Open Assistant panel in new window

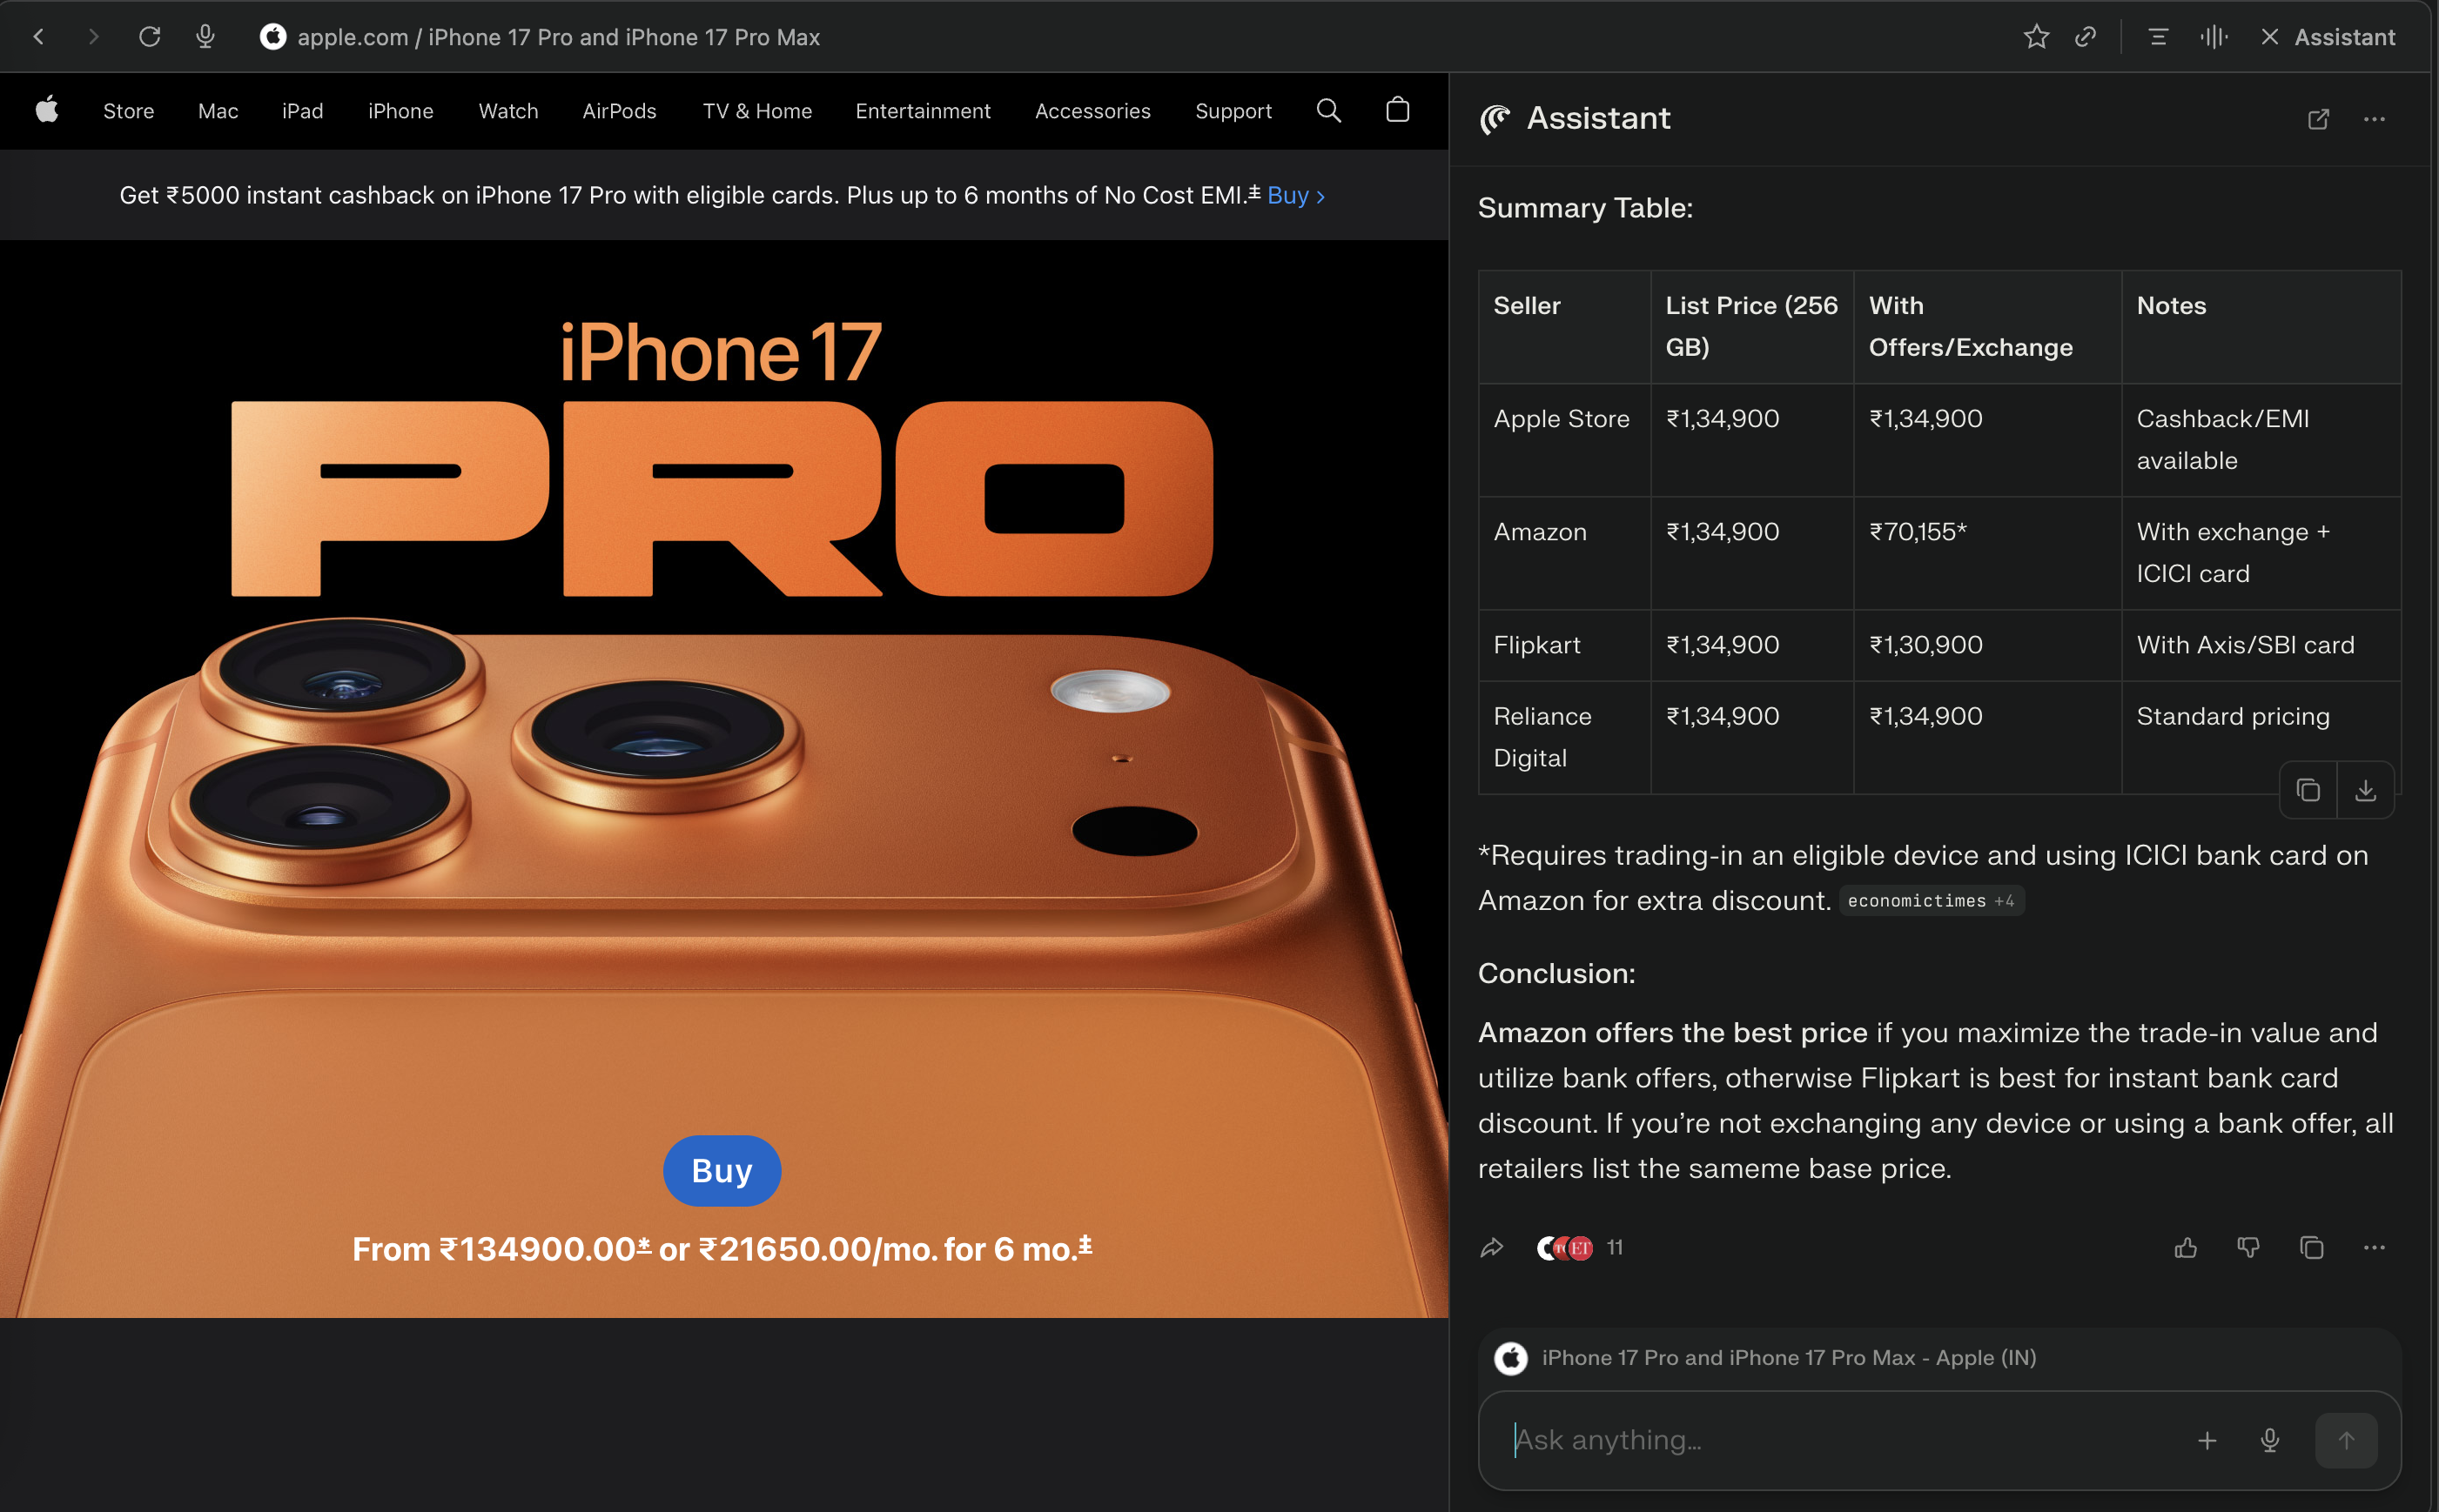click(2318, 119)
